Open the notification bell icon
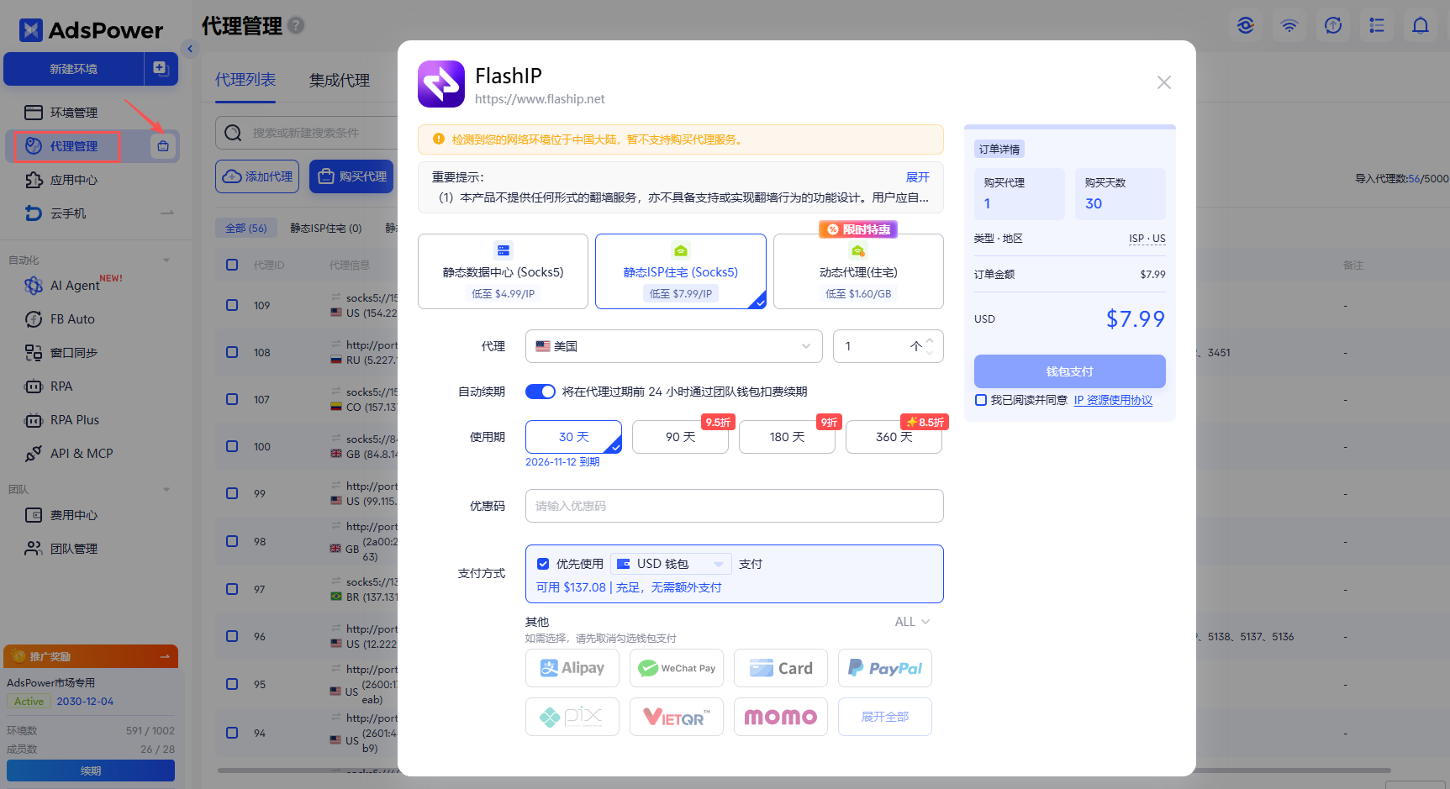This screenshot has width=1450, height=789. point(1421,25)
